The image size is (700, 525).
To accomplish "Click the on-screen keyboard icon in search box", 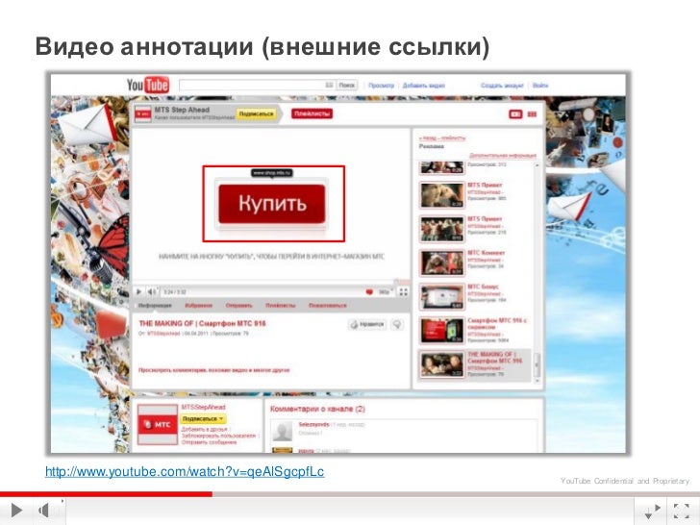I will 329,85.
